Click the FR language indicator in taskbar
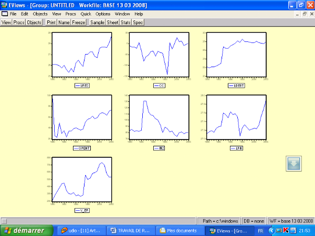 [260, 230]
